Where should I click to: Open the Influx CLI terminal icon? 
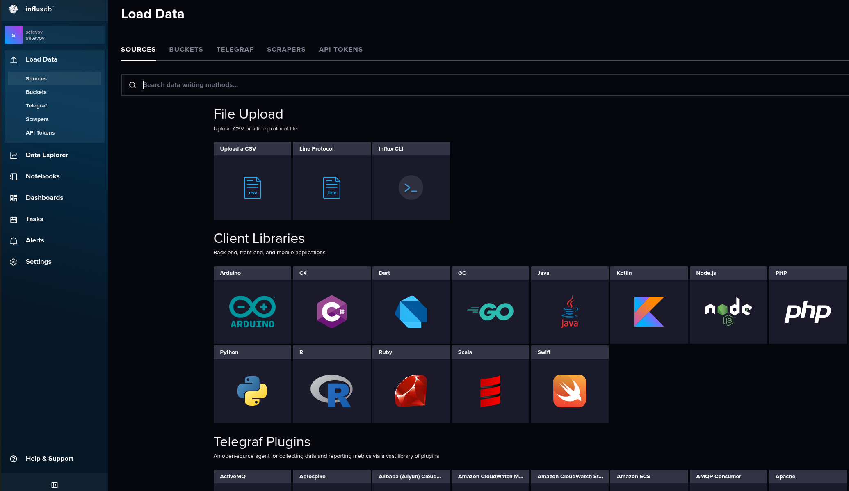[x=411, y=187]
